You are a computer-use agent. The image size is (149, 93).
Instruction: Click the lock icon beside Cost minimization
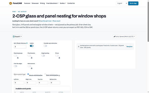[x=59, y=76]
